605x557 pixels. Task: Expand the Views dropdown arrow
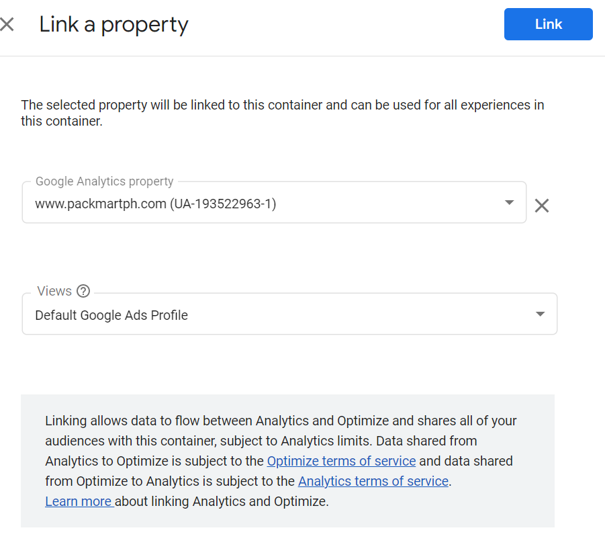(540, 314)
